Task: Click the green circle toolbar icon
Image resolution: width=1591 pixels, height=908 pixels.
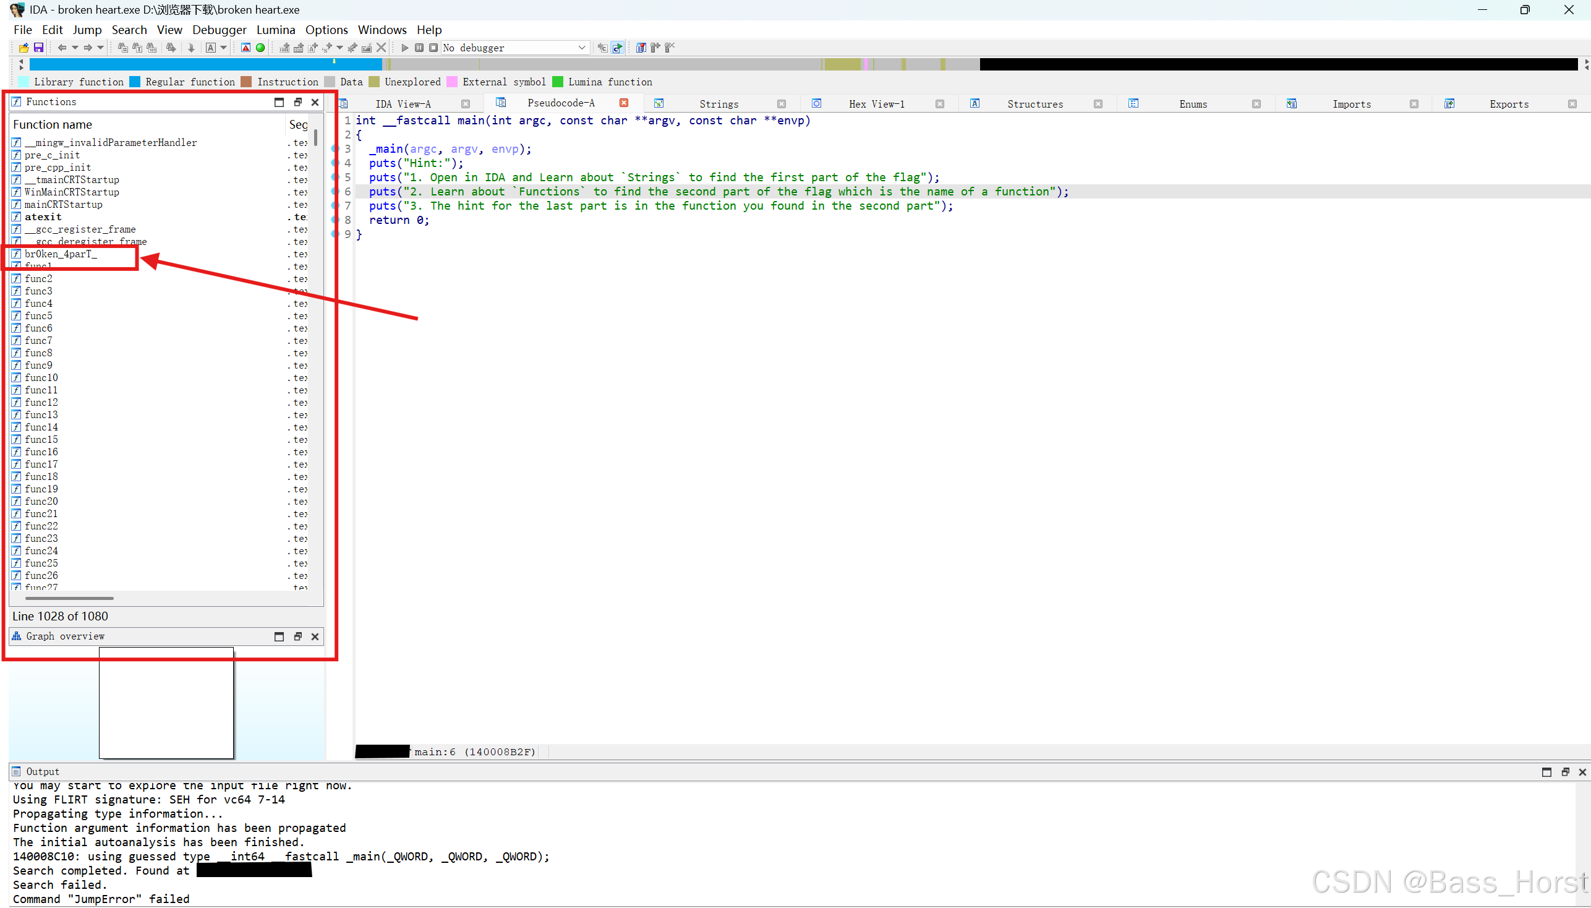Action: point(260,48)
